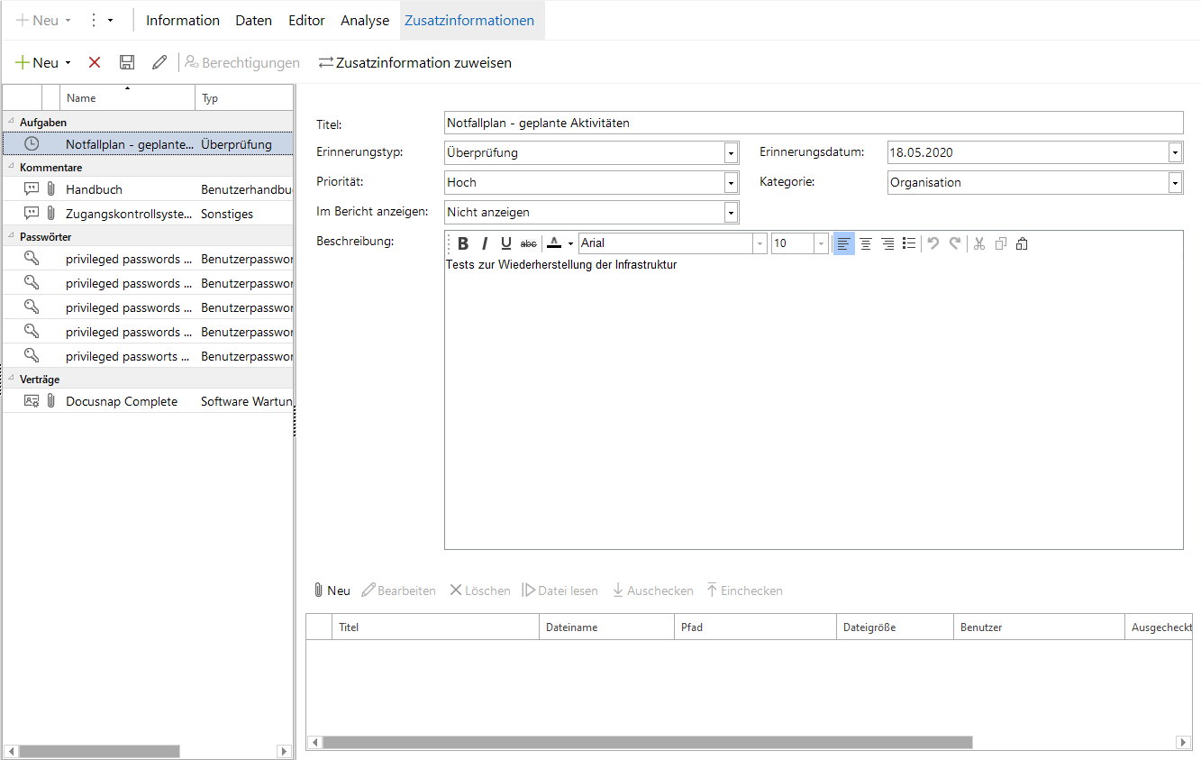Image resolution: width=1201 pixels, height=760 pixels.
Task: Toggle bold in description editor
Action: [x=463, y=243]
